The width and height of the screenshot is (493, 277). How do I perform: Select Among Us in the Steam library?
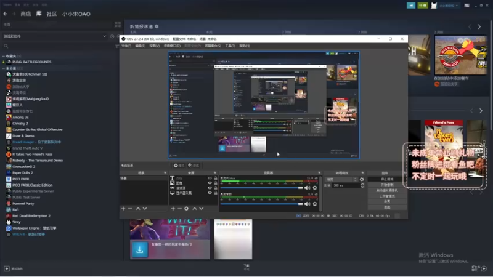point(20,117)
